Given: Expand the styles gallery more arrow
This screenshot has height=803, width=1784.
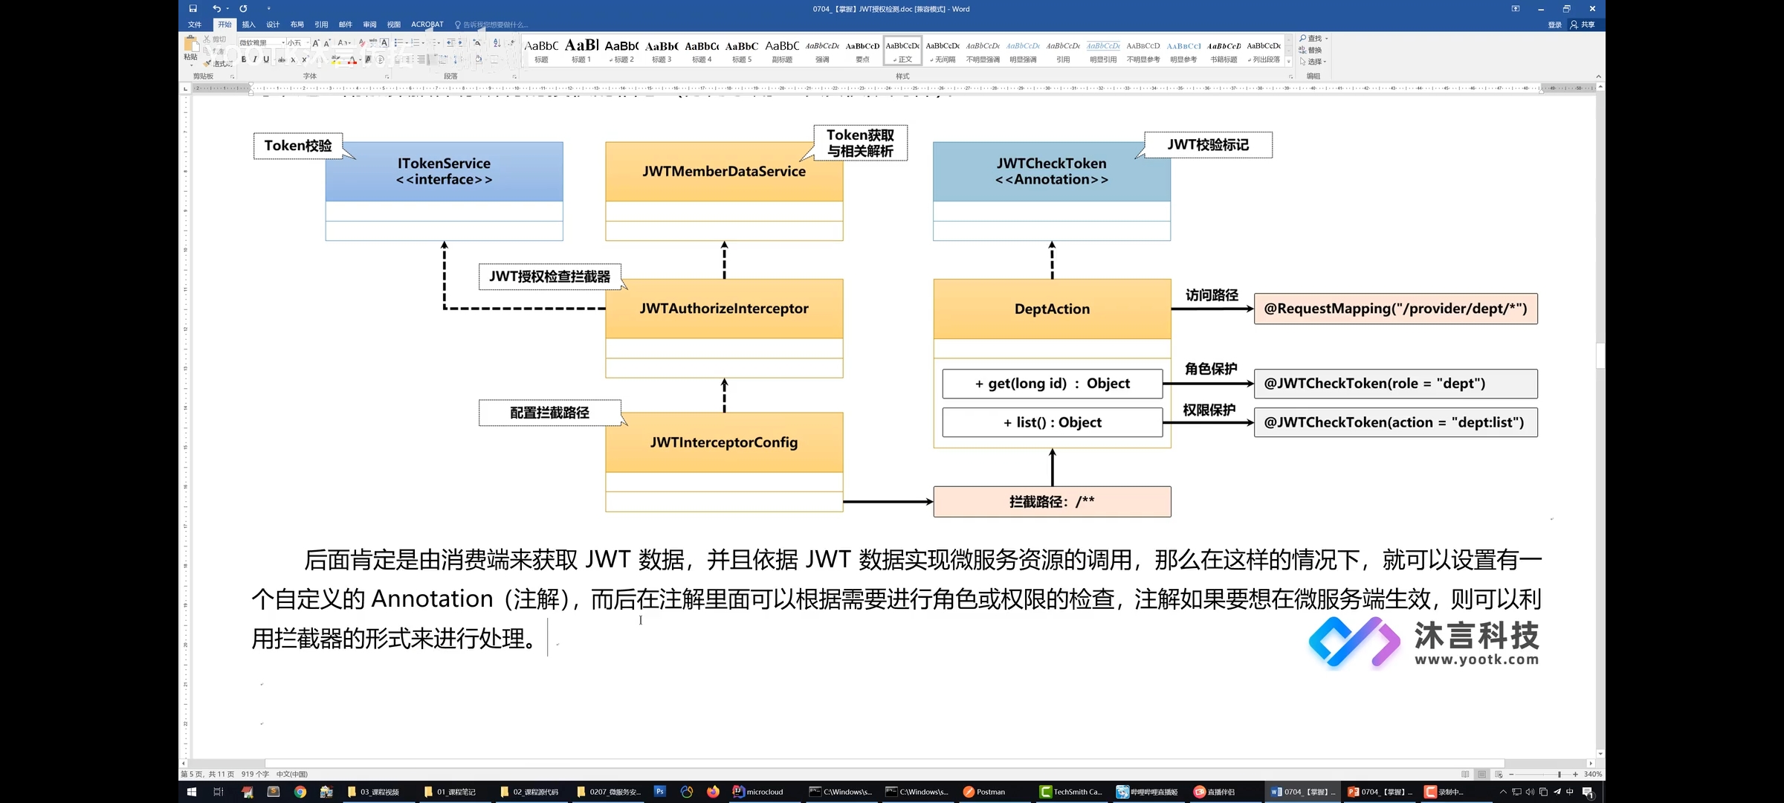Looking at the screenshot, I should click(x=1289, y=62).
